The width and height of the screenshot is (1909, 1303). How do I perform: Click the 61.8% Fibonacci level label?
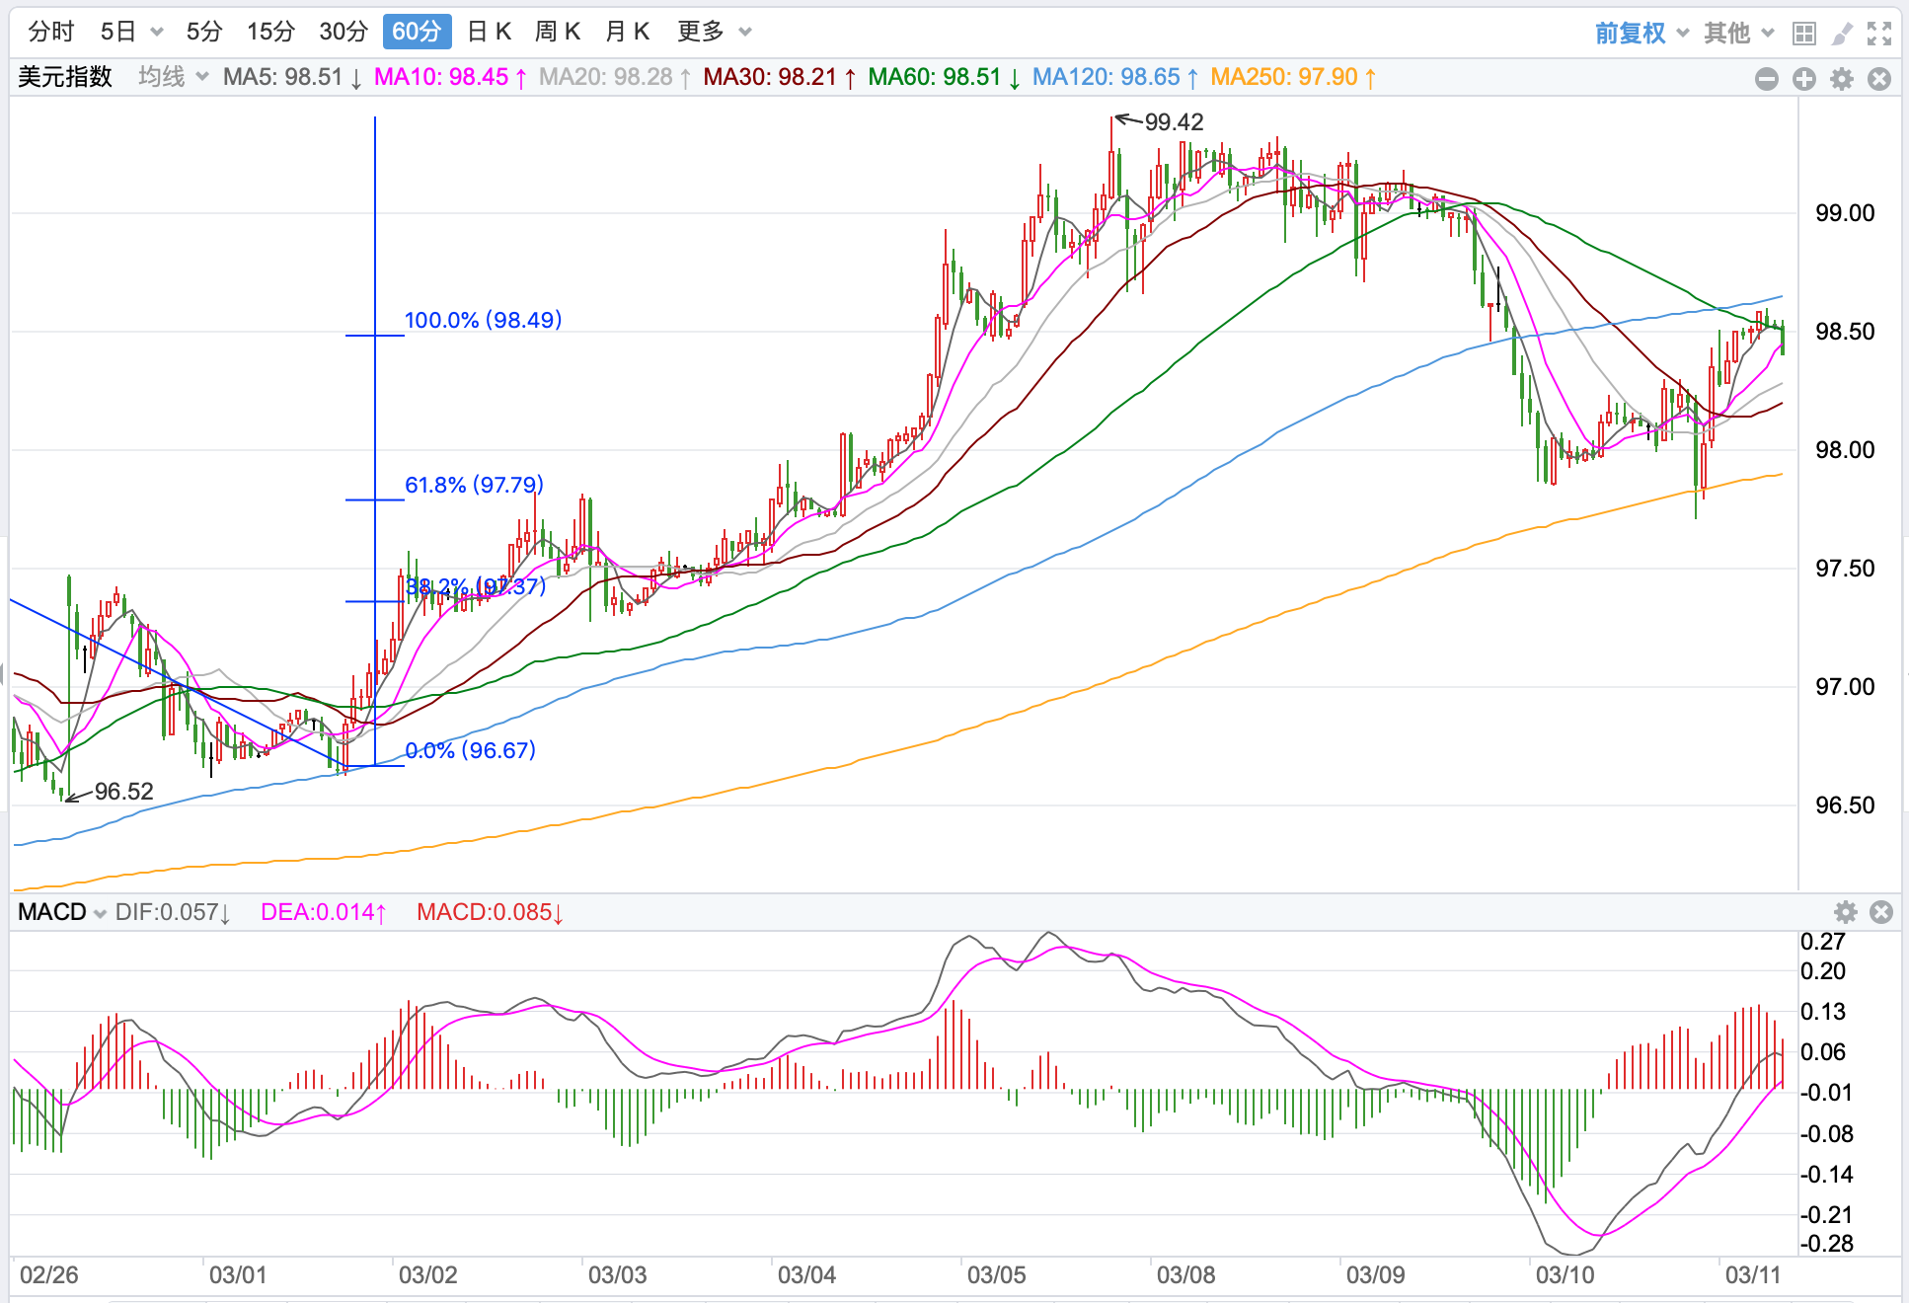tap(474, 485)
